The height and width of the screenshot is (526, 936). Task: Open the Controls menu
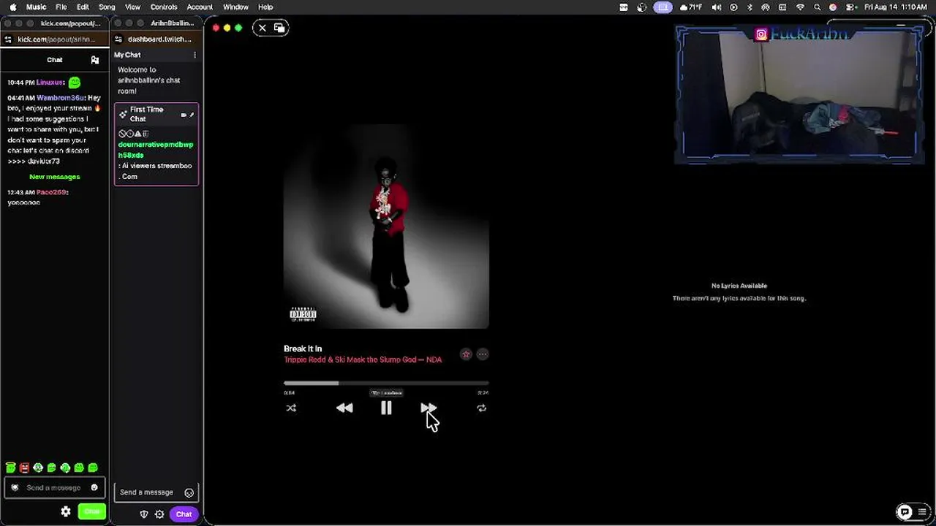(x=164, y=7)
